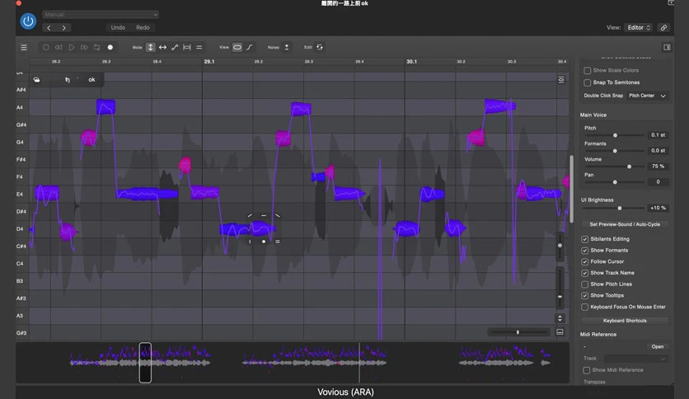Open the Manual preset dropdown
Screen dimensions: 689x399
click(x=101, y=15)
